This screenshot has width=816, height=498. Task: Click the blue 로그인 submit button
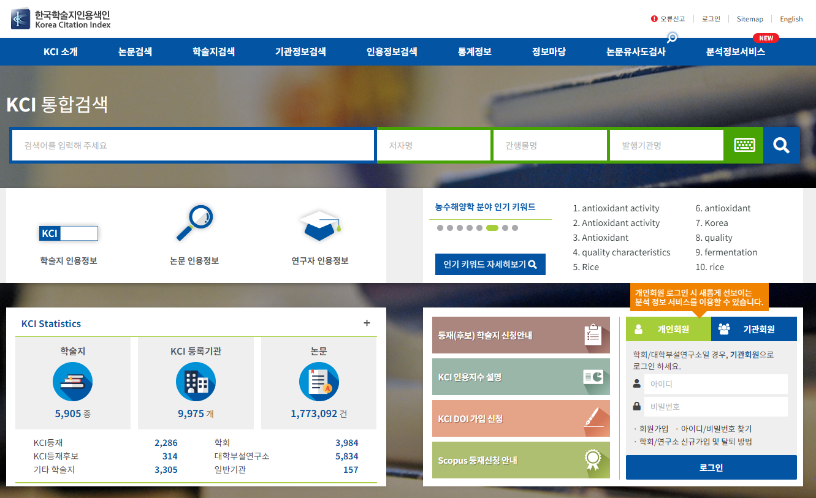point(711,467)
